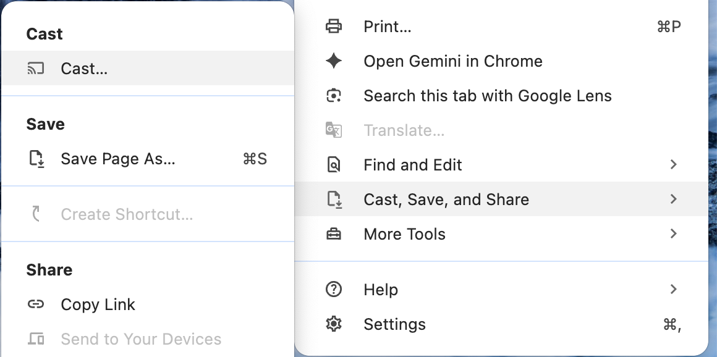Select Copy Link under Share
The height and width of the screenshot is (357, 717).
[x=147, y=304]
